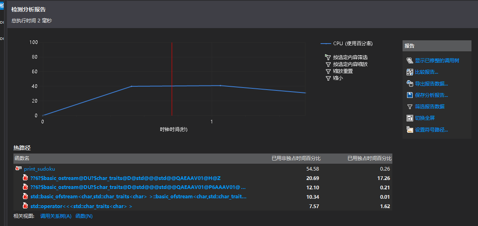This screenshot has width=478, height=226.
Task: Open the 函数(N) related view link
Action: pyautogui.click(x=84, y=216)
